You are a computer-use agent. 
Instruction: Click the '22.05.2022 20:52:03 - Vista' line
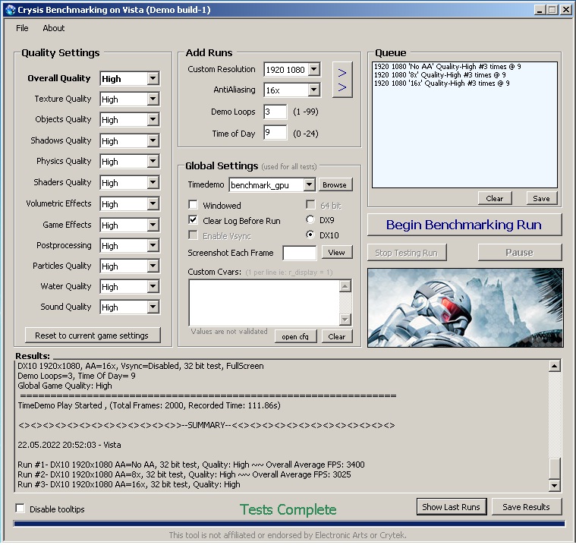pyautogui.click(x=69, y=445)
